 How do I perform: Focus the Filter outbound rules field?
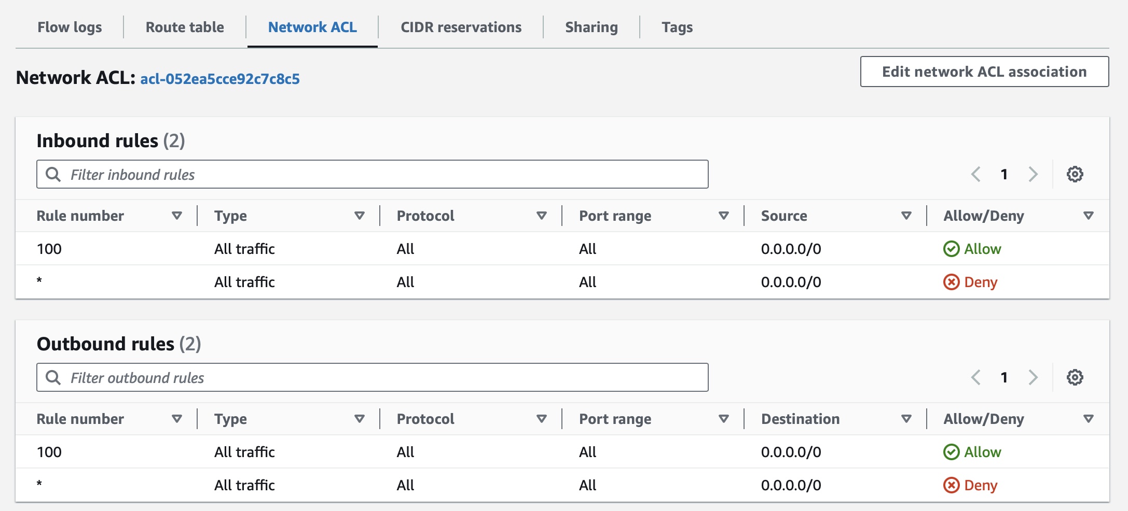tap(384, 377)
